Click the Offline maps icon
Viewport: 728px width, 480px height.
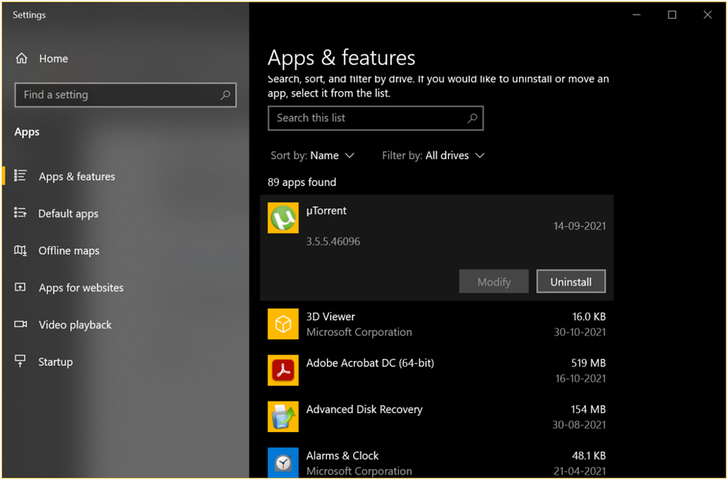tap(20, 251)
